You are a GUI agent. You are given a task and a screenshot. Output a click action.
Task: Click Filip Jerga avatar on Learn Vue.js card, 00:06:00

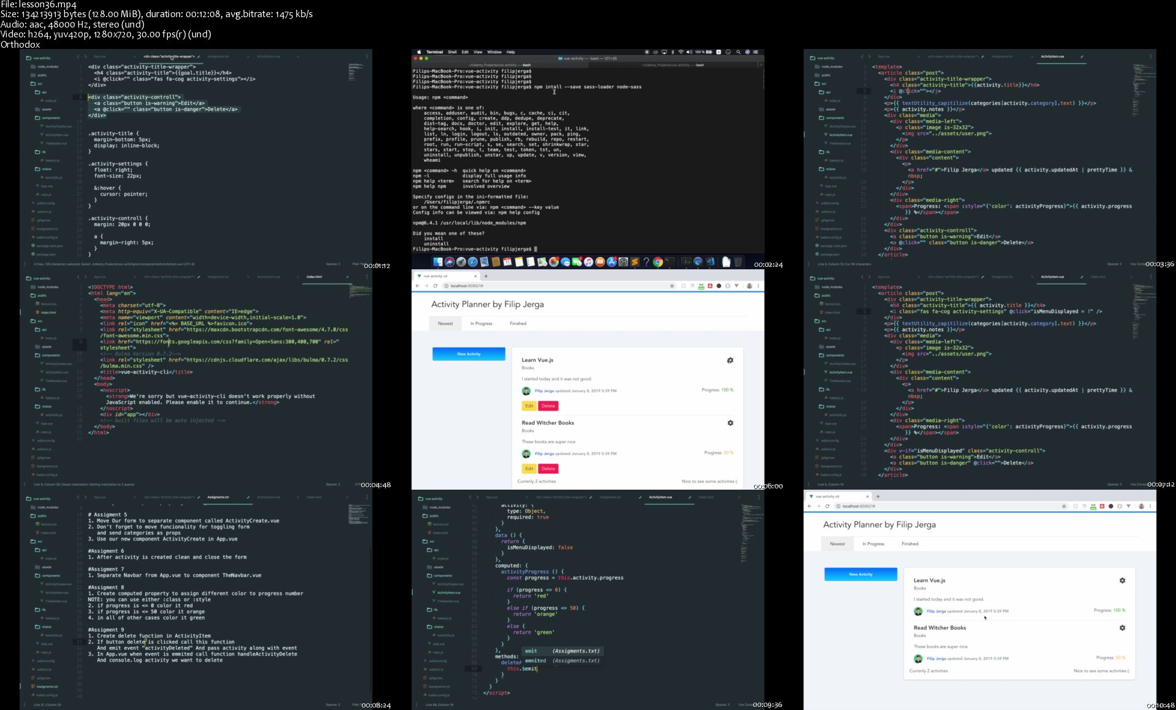click(x=526, y=391)
